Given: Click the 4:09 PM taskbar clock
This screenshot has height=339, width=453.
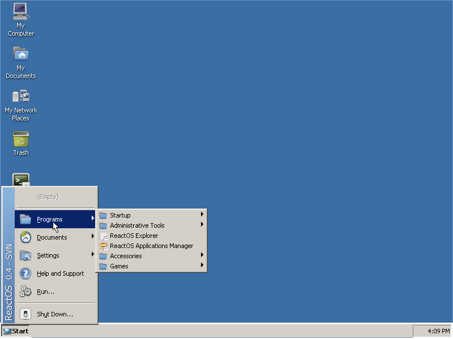Looking at the screenshot, I should tap(438, 331).
